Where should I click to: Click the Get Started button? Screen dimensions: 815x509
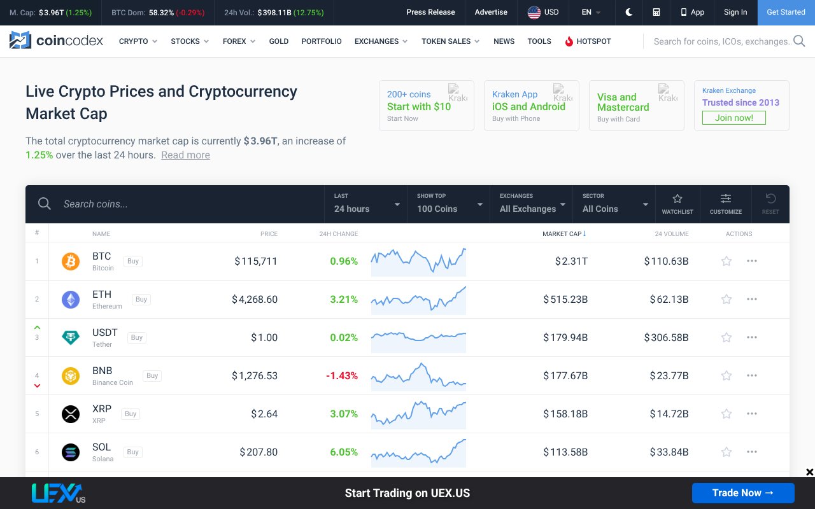(786, 12)
